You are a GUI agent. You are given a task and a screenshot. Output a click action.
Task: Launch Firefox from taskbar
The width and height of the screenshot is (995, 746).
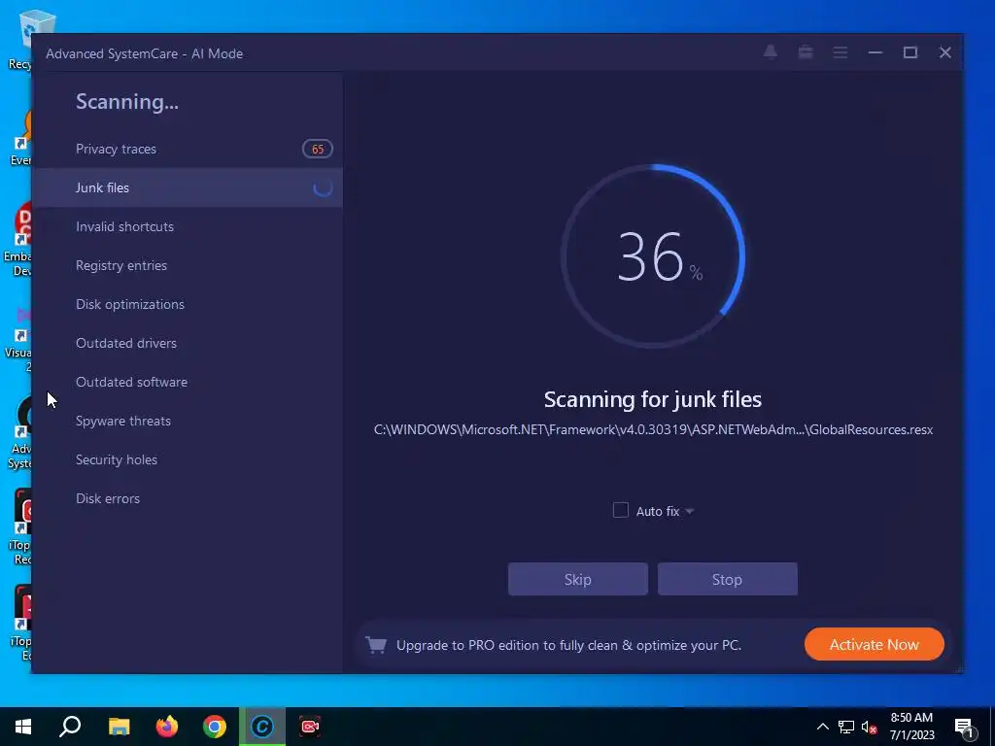(167, 727)
